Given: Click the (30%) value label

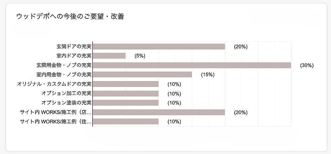Looking at the screenshot, I should tap(307, 65).
